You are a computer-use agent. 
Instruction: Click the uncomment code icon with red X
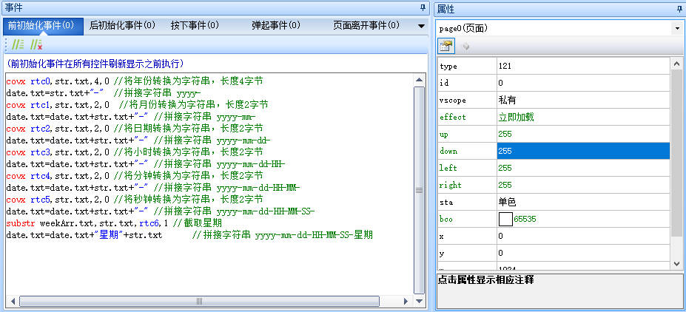[x=36, y=44]
